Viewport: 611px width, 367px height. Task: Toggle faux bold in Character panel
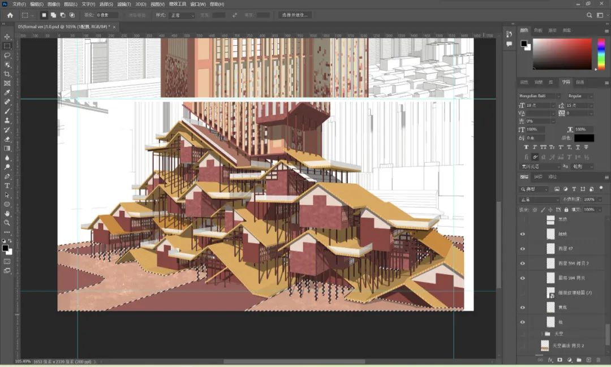click(x=526, y=147)
